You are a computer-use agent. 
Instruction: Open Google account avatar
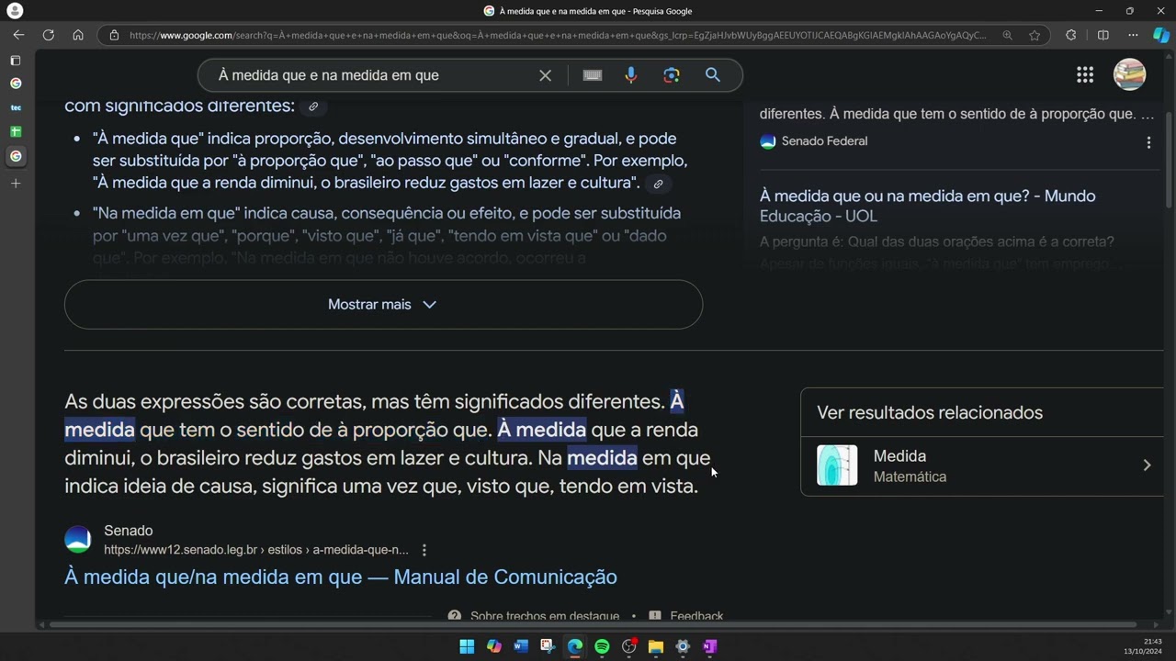point(1129,75)
